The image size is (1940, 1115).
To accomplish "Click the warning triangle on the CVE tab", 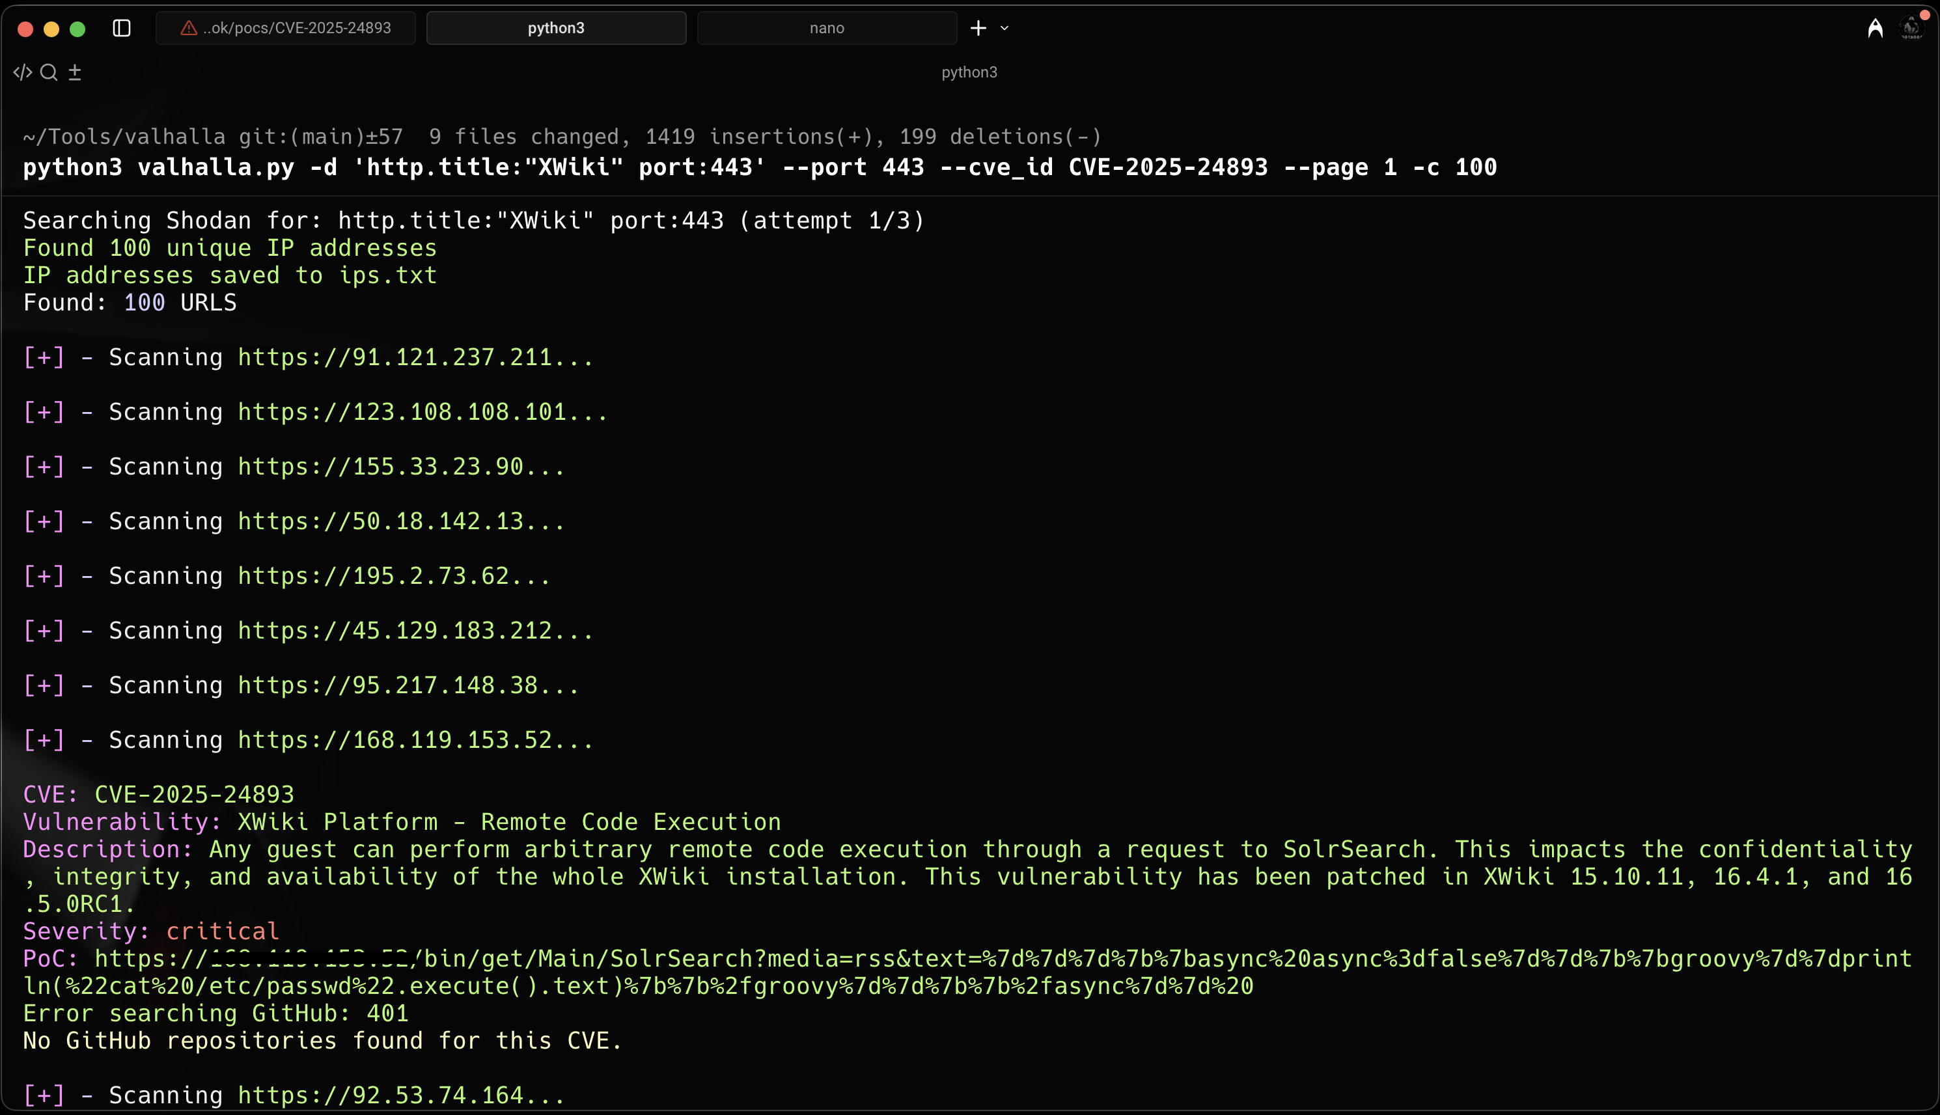I will click(x=187, y=27).
